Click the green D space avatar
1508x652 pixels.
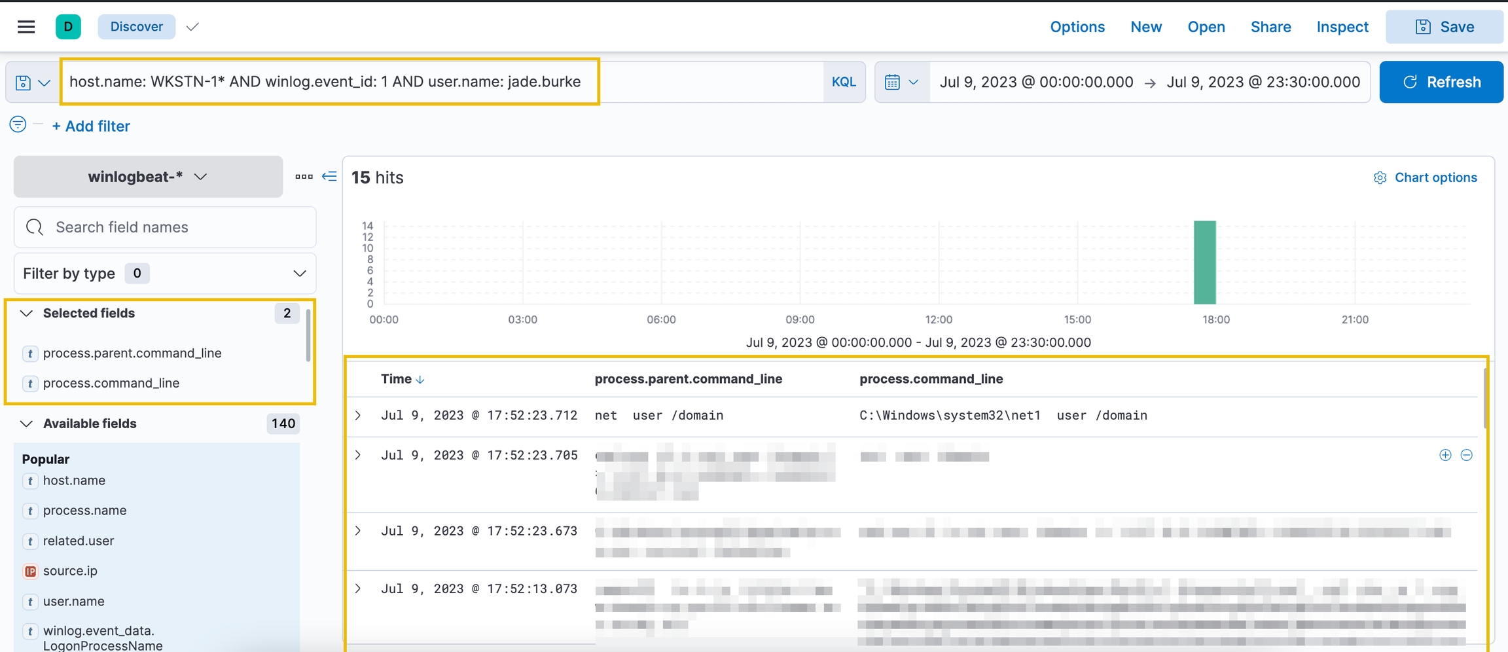[68, 27]
